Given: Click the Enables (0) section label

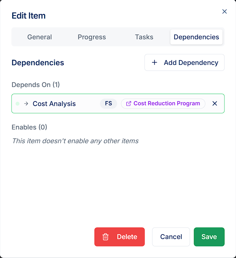Looking at the screenshot, I should [29, 127].
